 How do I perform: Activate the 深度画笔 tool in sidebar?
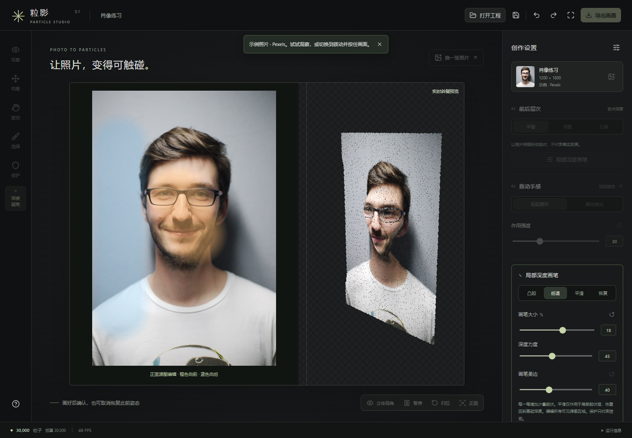(x=15, y=198)
